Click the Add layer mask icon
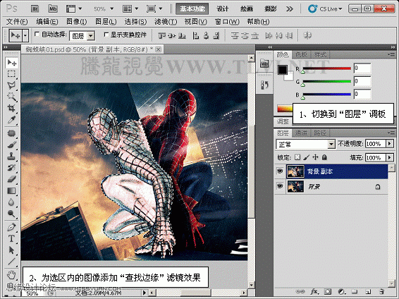This screenshot has height=299, width=399. coord(328,292)
